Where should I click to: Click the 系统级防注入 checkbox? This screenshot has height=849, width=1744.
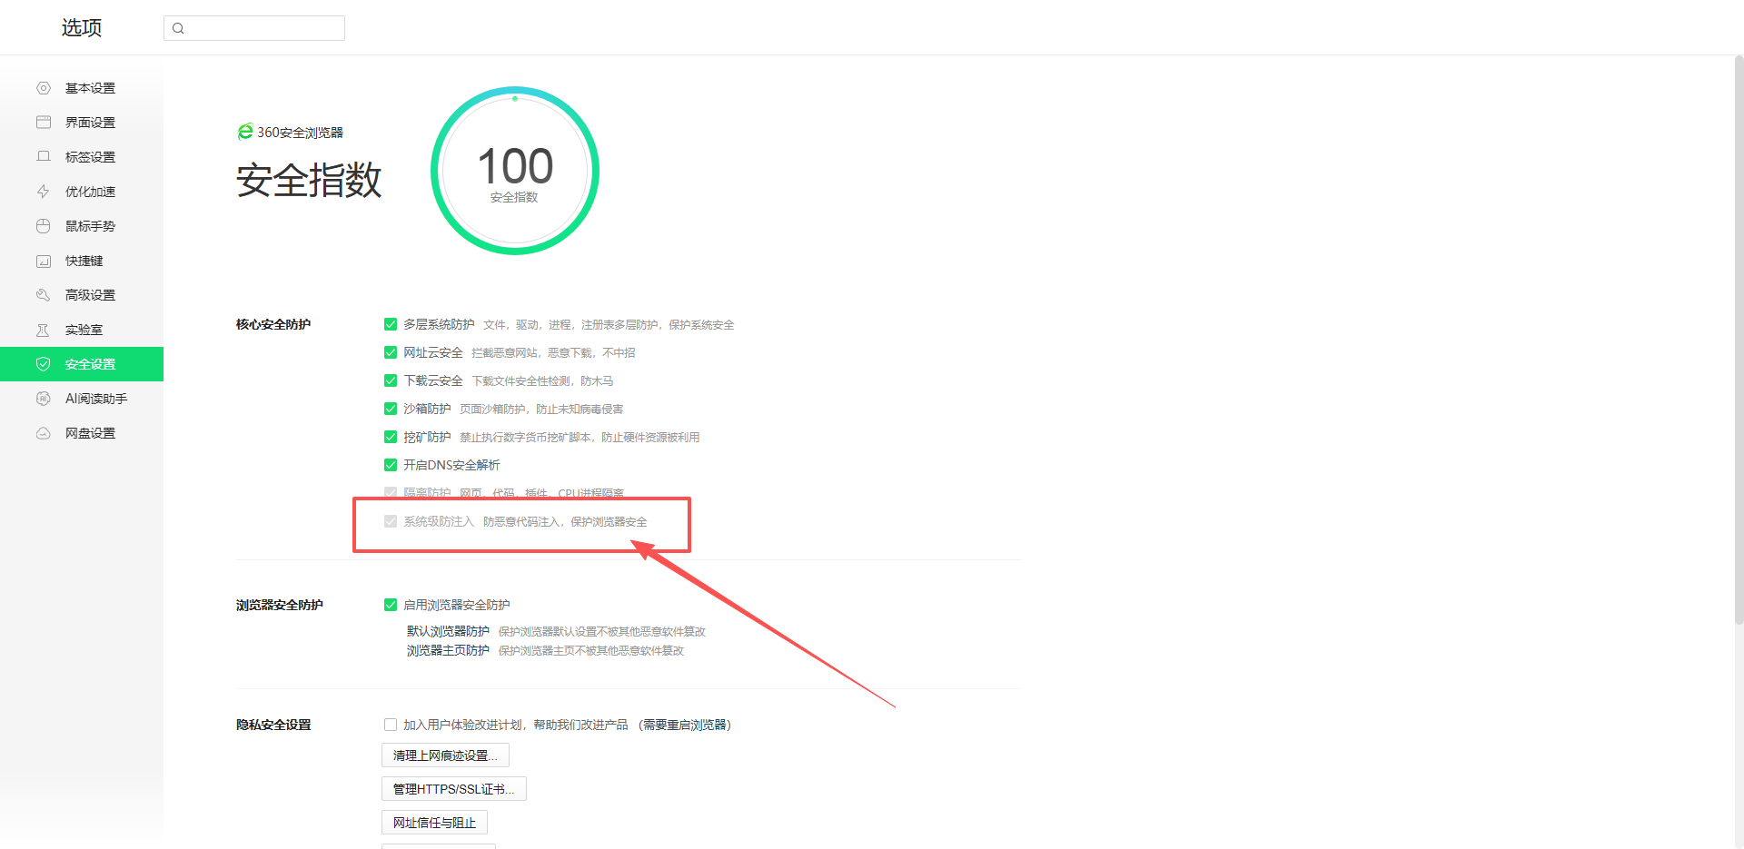[x=391, y=521]
